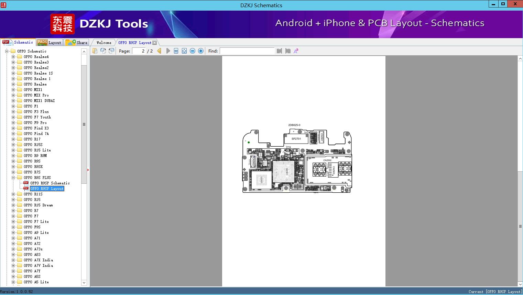Fit whole page in view

click(x=184, y=51)
